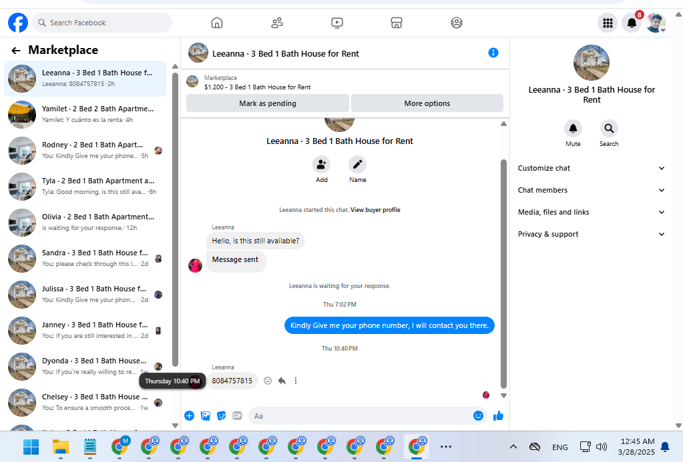Open the Home feed icon
The height and width of the screenshot is (462, 683).
[217, 23]
